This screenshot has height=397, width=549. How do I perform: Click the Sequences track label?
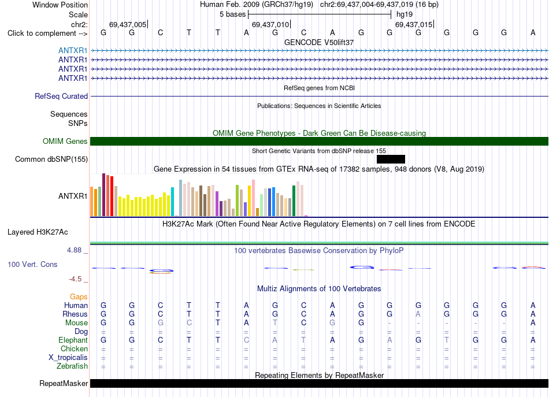click(69, 114)
